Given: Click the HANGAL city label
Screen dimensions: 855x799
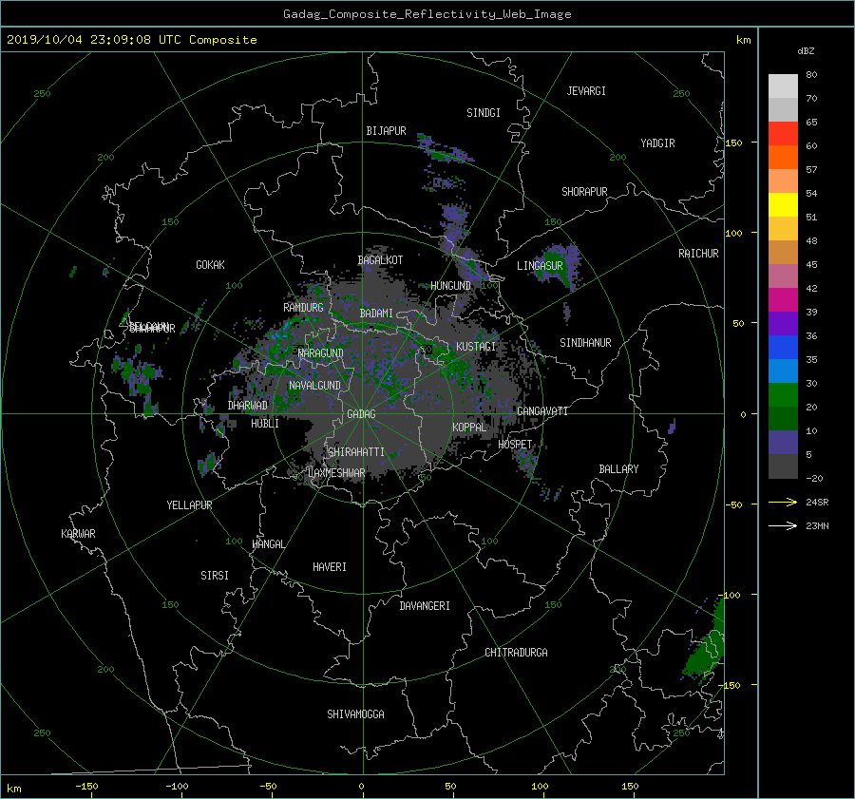Looking at the screenshot, I should (x=268, y=544).
